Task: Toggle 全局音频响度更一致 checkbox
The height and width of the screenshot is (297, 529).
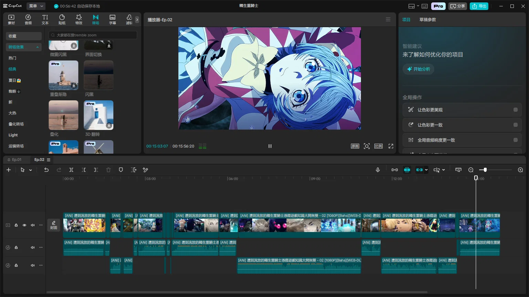Action: (516, 140)
